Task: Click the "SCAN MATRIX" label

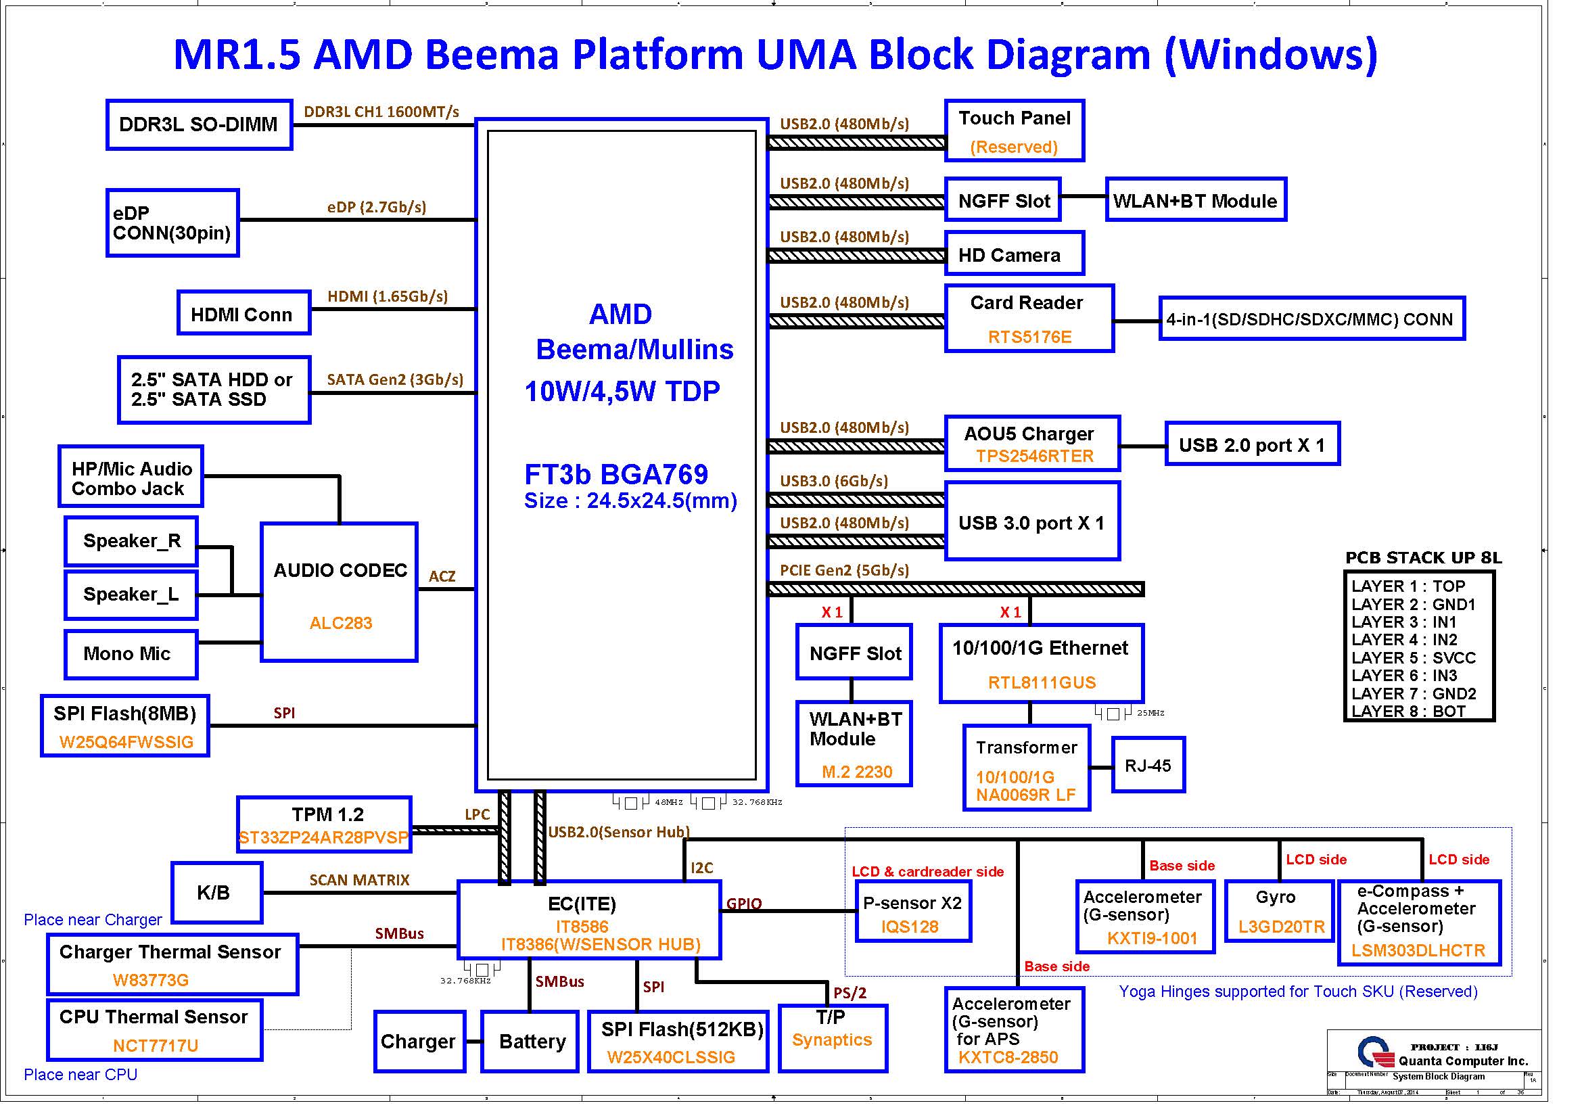Action: tap(359, 881)
